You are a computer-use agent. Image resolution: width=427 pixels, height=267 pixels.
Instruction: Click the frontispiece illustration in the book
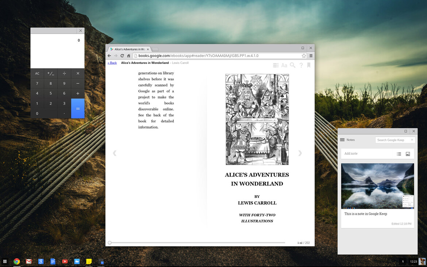(257, 119)
